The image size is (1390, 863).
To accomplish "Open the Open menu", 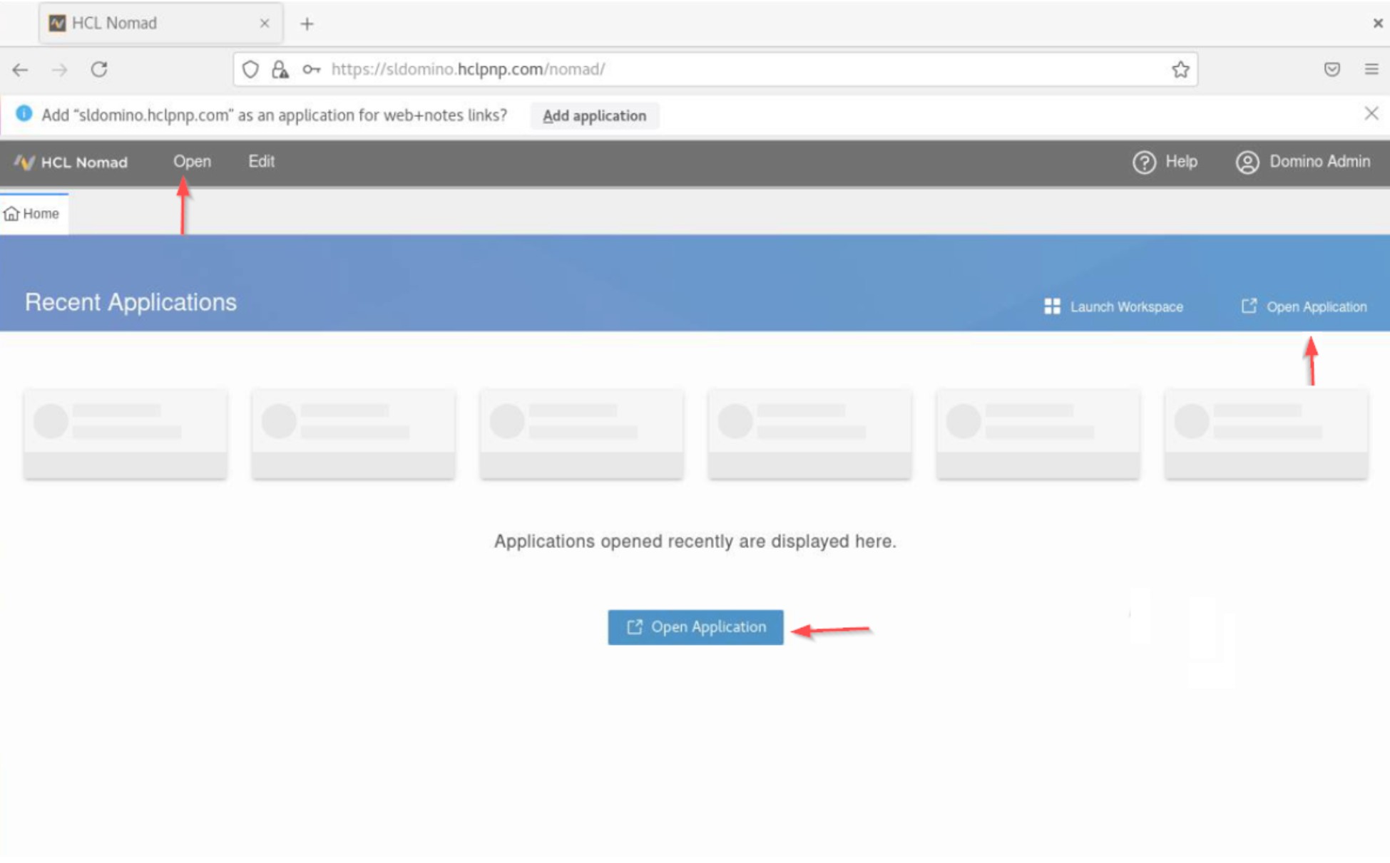I will pos(192,162).
